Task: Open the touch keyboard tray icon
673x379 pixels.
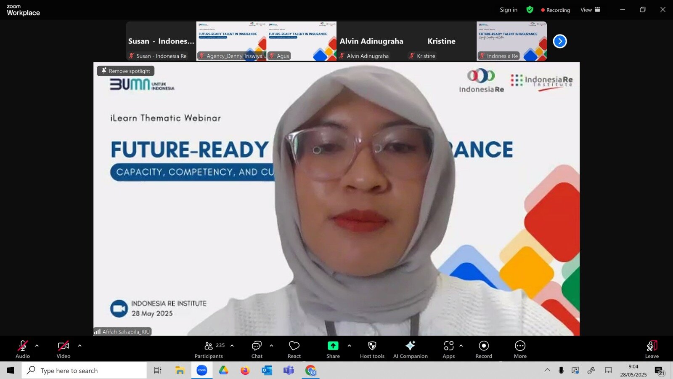Action: 608,370
